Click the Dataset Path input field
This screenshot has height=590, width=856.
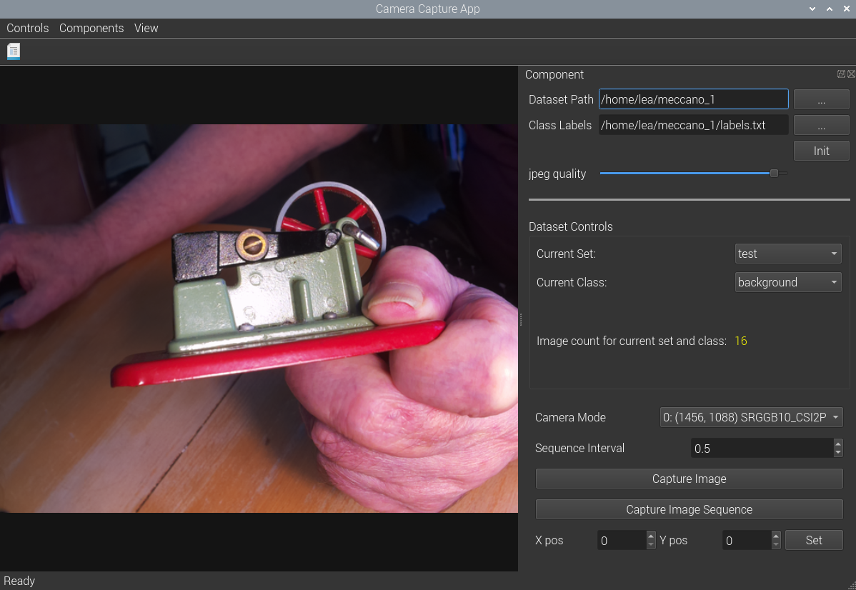click(x=693, y=99)
